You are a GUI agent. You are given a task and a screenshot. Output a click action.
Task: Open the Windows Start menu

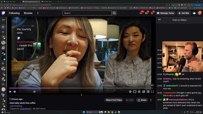84,112
